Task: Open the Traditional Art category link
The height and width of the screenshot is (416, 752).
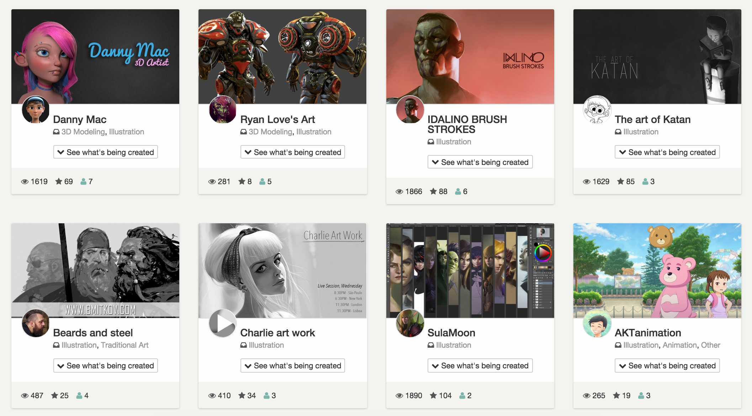Action: (x=125, y=345)
